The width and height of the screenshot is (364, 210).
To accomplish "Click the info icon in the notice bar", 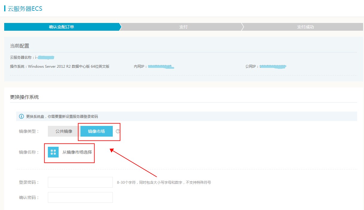I will tap(21, 116).
